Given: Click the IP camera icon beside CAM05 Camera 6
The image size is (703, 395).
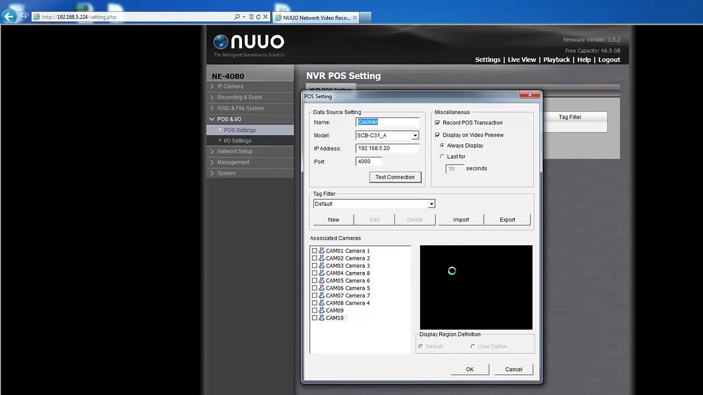Looking at the screenshot, I should point(322,280).
